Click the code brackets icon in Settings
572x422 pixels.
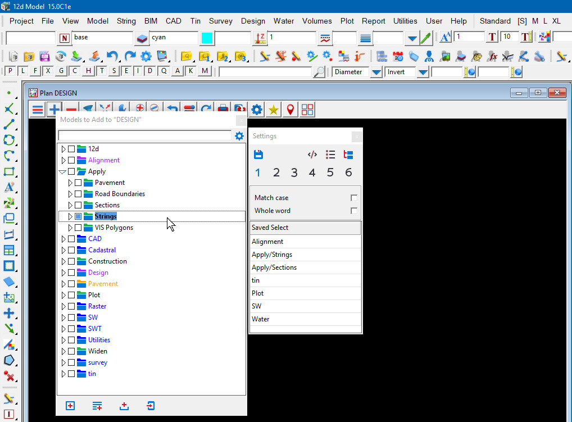[x=312, y=155]
